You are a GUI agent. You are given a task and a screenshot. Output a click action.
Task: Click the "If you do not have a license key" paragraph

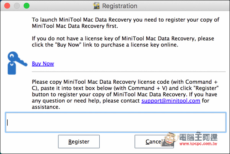point(123,41)
